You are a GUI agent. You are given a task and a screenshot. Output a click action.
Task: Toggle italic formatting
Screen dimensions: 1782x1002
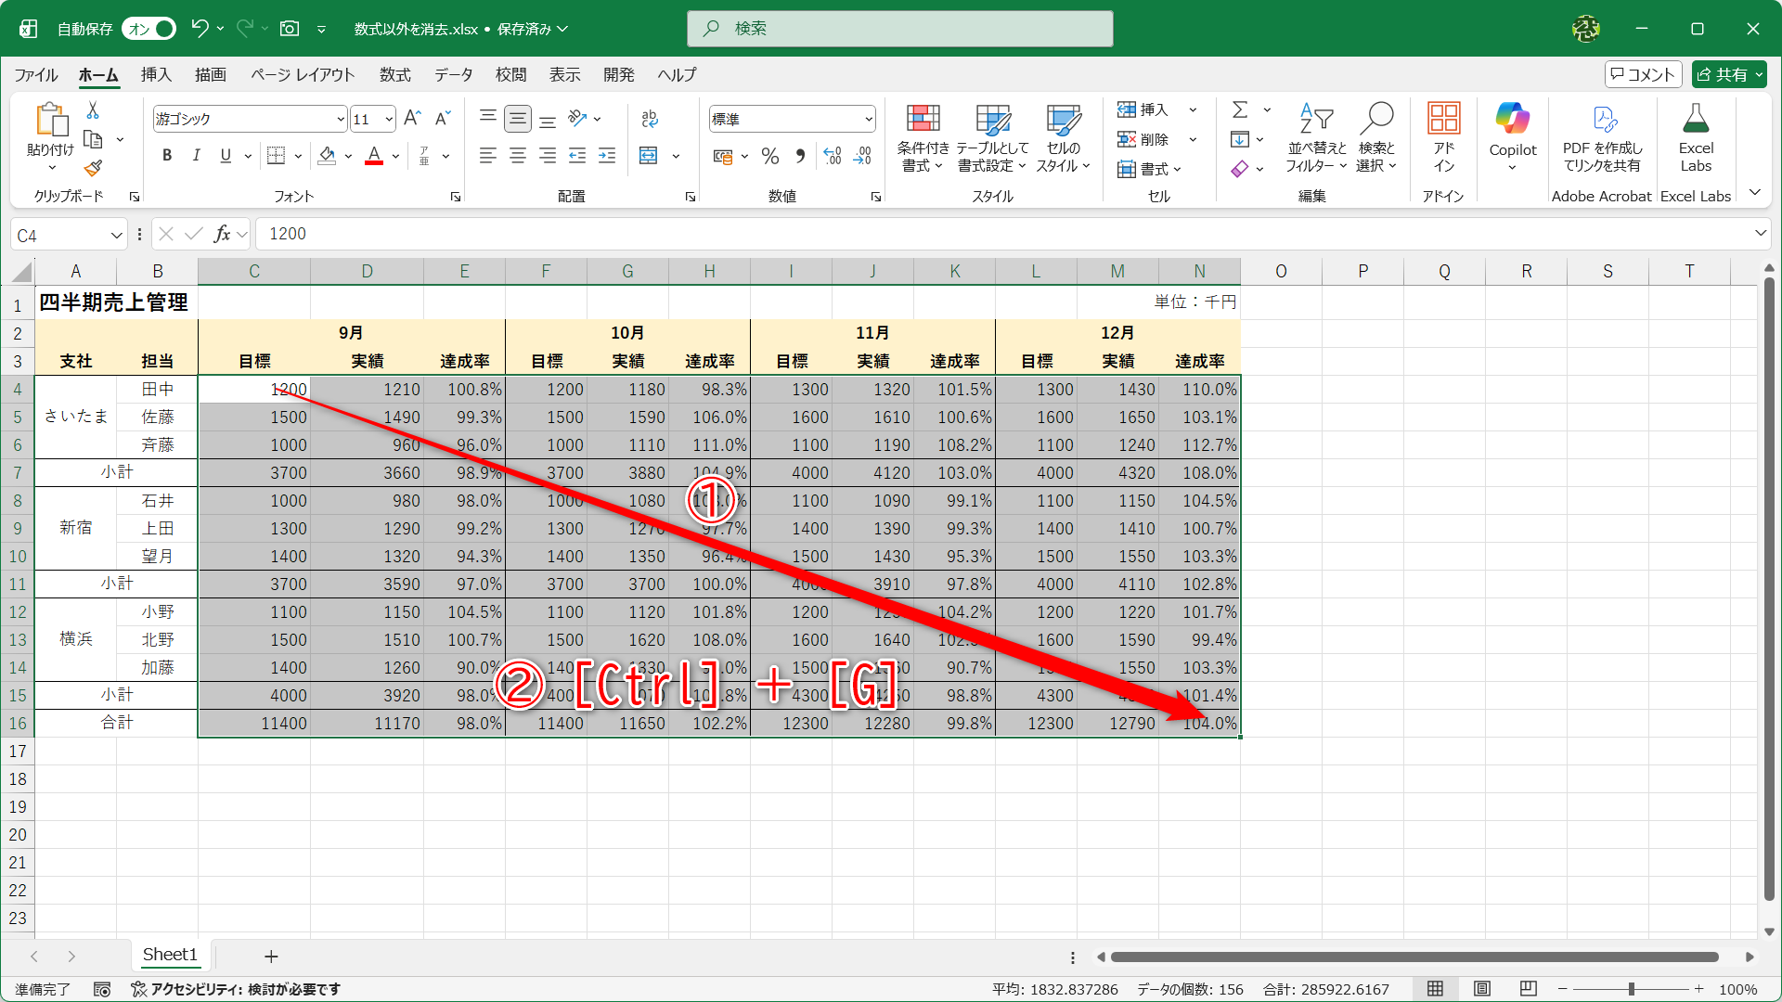point(196,156)
